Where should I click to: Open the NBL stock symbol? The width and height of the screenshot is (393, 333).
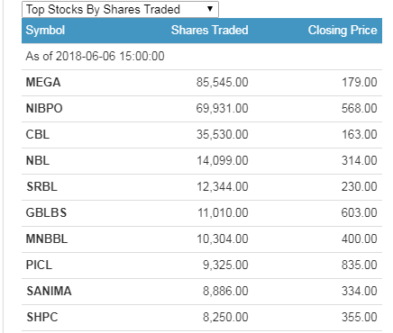38,160
